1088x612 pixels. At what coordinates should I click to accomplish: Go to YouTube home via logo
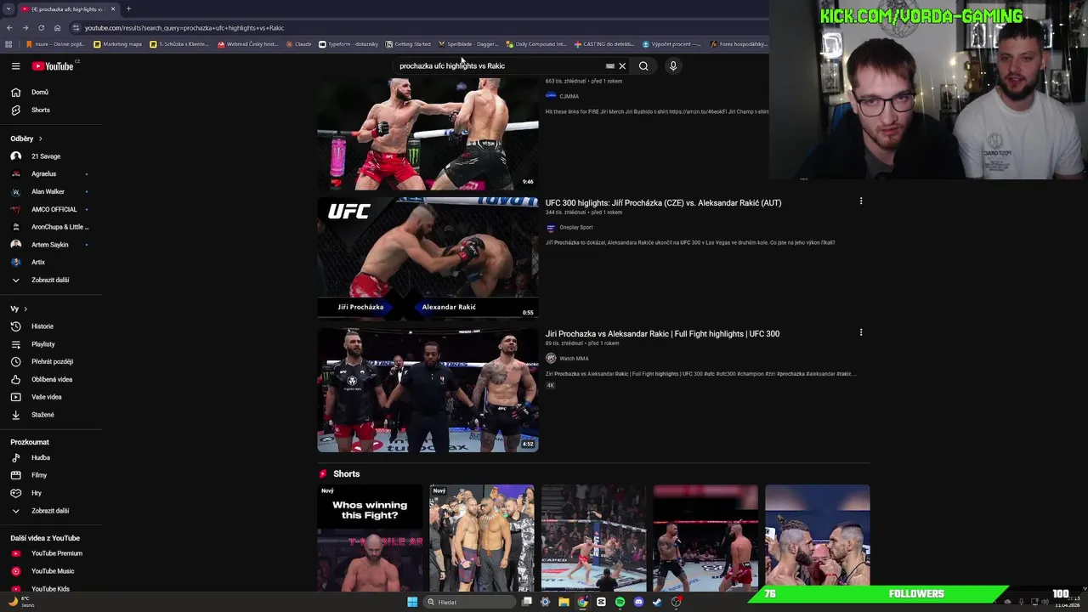[x=53, y=65]
